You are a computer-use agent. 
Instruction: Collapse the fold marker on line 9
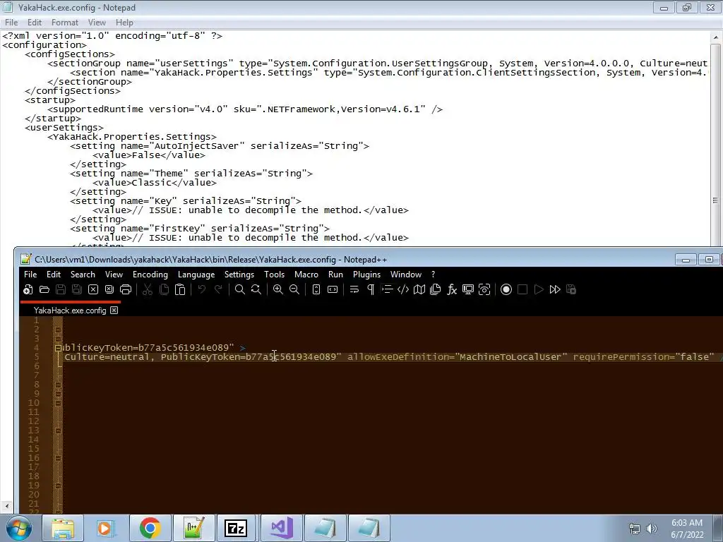point(58,394)
